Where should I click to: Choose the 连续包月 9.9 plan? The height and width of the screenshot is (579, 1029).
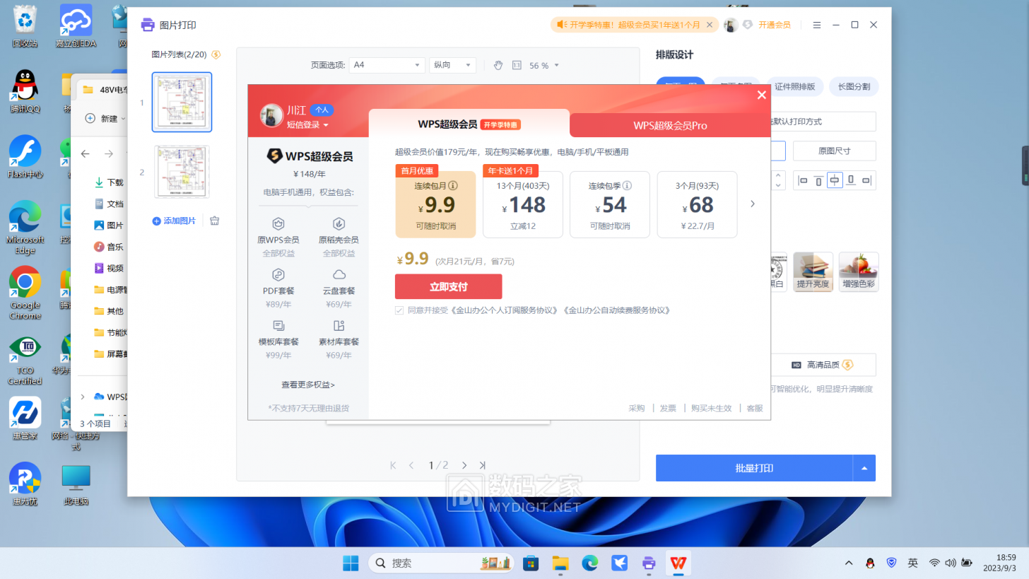tap(435, 204)
